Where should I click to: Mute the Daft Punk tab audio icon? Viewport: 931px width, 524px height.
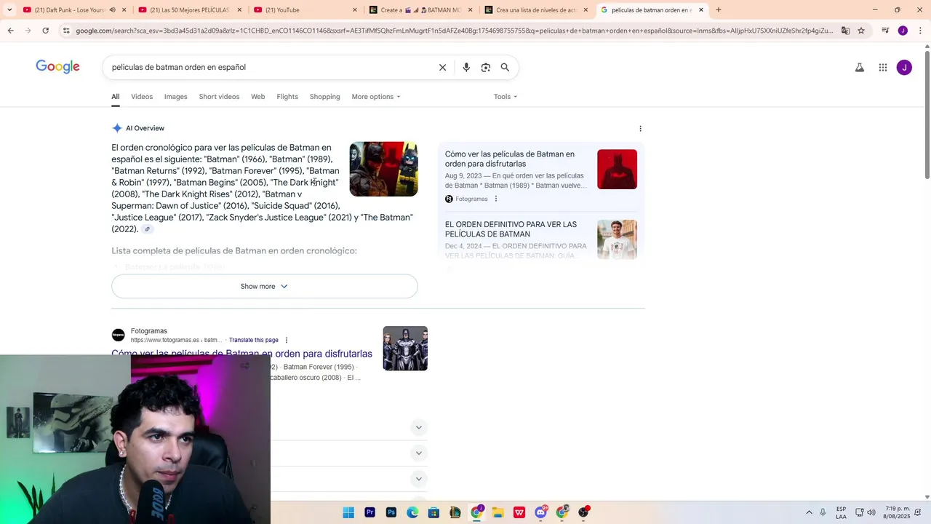[112, 10]
